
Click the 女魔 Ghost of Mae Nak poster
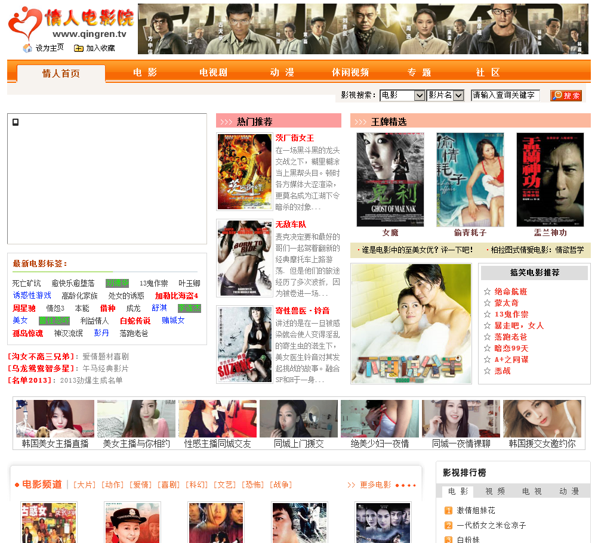click(x=390, y=179)
